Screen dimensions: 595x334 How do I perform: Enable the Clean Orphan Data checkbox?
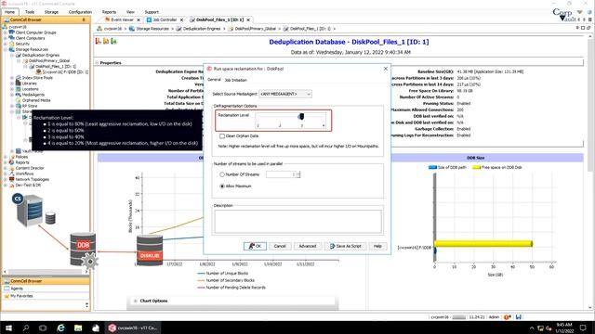click(x=222, y=136)
